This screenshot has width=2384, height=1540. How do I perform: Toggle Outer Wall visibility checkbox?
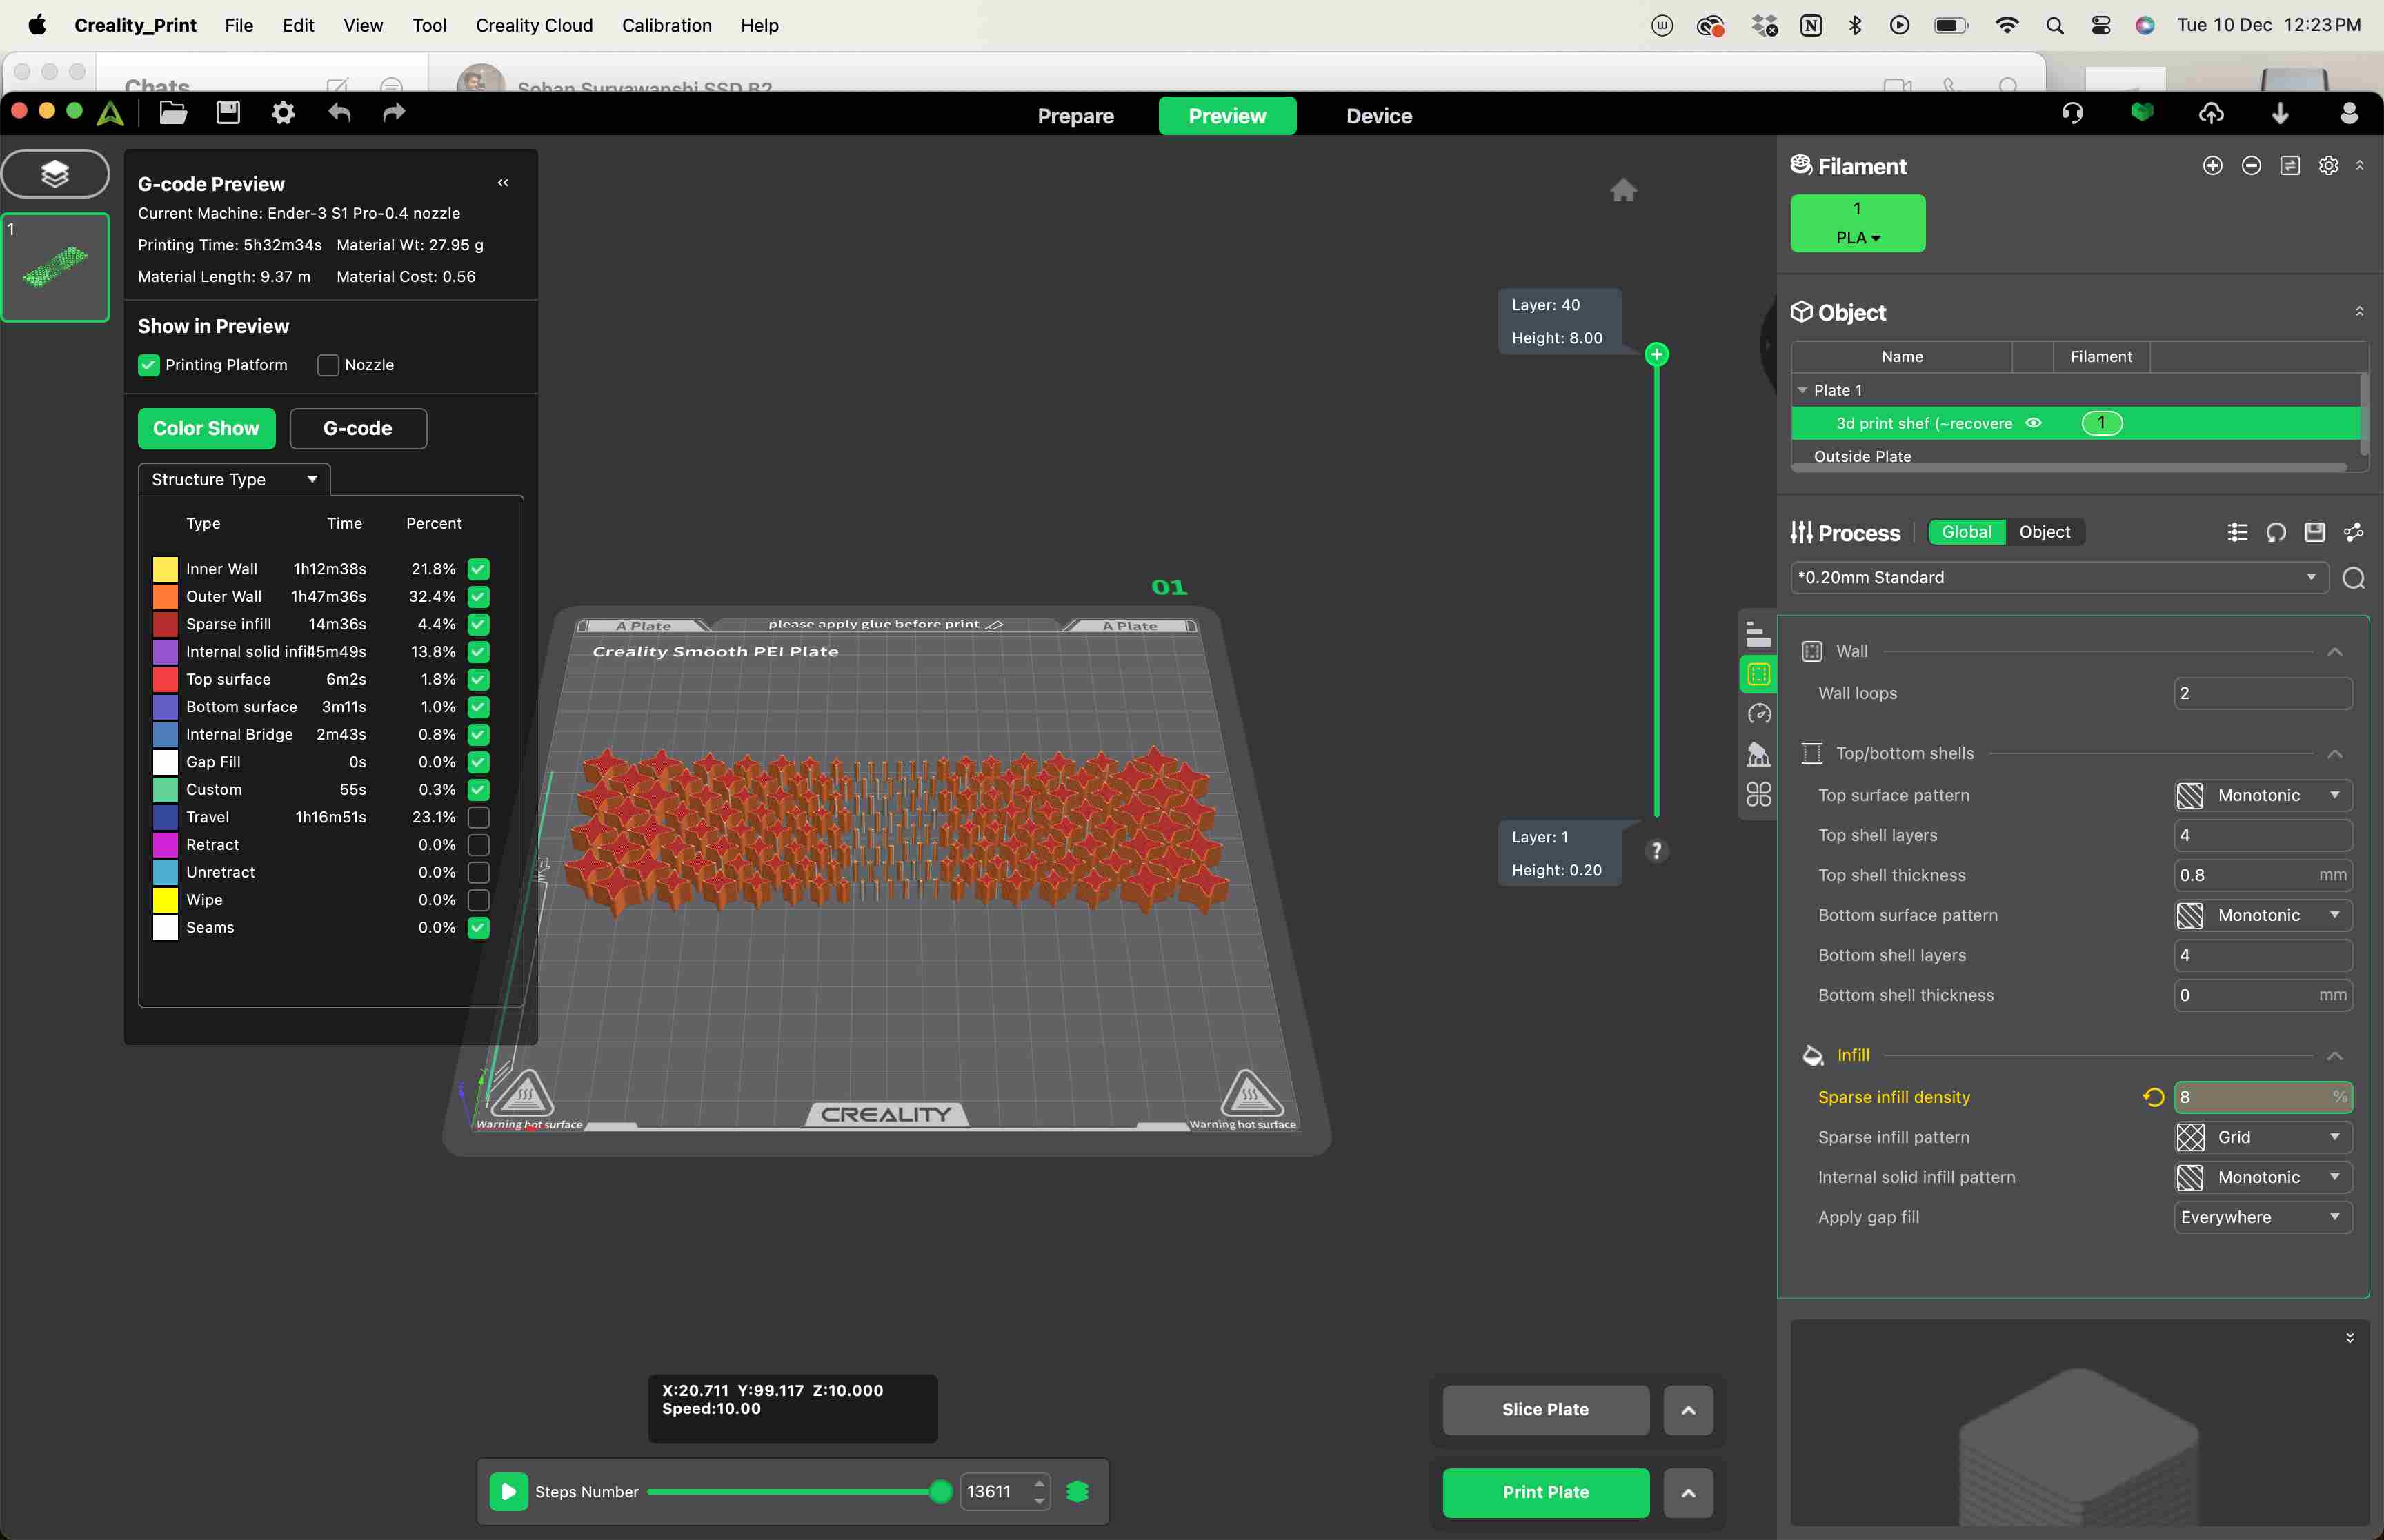pos(478,597)
